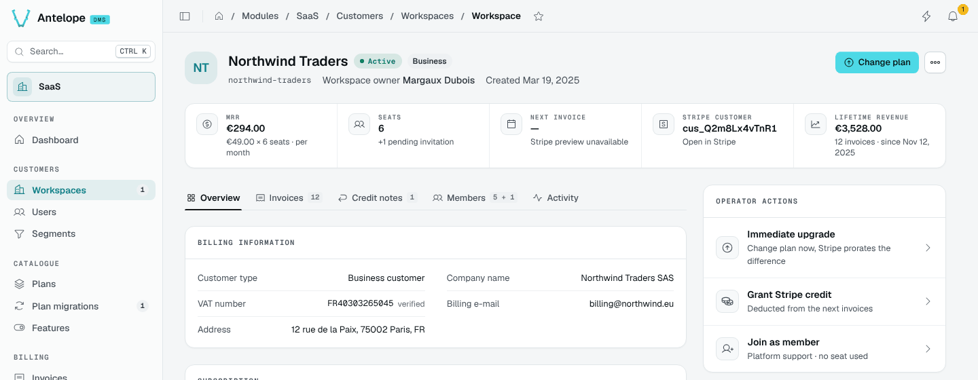Switch to the Credit notes tab
This screenshot has width=978, height=380.
click(x=377, y=198)
